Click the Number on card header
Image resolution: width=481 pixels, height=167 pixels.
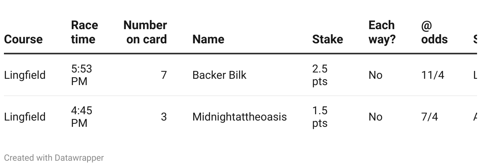145,32
